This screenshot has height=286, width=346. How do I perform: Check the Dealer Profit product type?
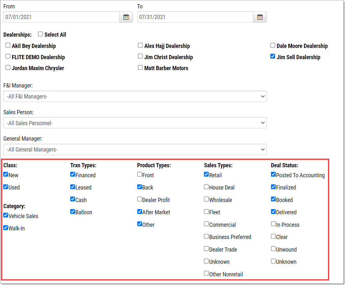click(x=139, y=199)
